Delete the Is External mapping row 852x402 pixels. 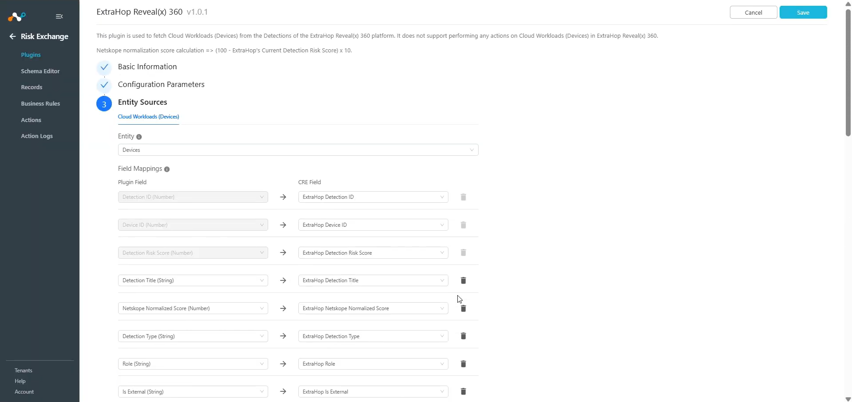click(463, 392)
